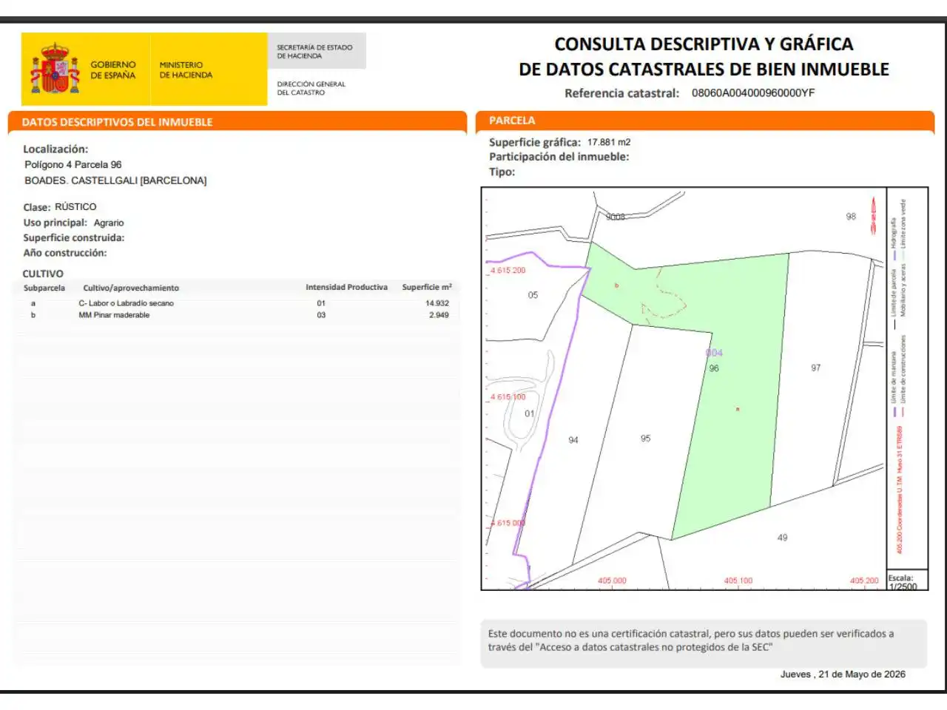
Task: Click the red north arrow on map
Action: tap(874, 216)
